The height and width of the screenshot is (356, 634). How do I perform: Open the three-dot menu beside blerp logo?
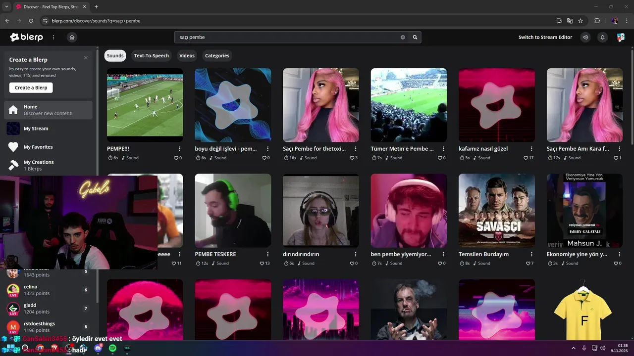[53, 37]
